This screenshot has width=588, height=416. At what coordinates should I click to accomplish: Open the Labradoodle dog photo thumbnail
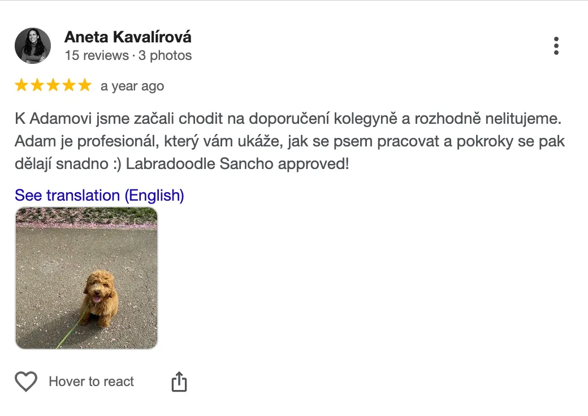coord(86,278)
